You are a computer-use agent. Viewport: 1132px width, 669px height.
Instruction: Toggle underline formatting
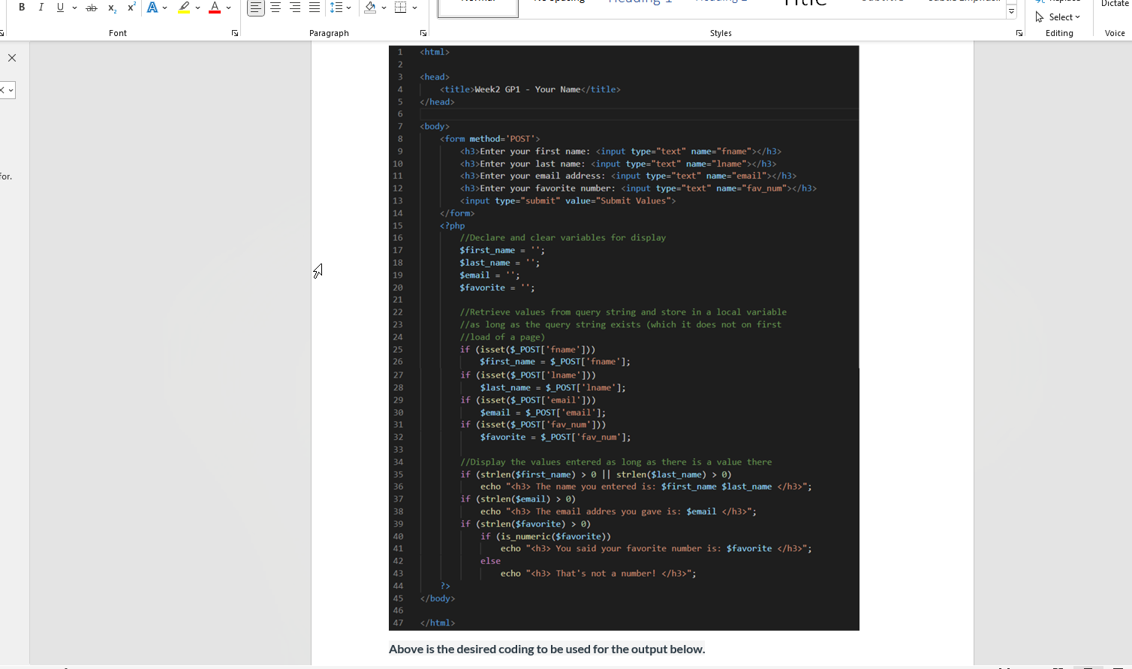60,8
